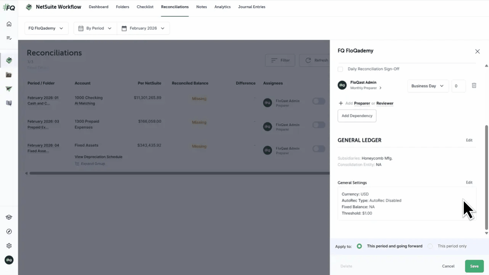
Task: Open the Reconciliations tab
Action: [175, 7]
